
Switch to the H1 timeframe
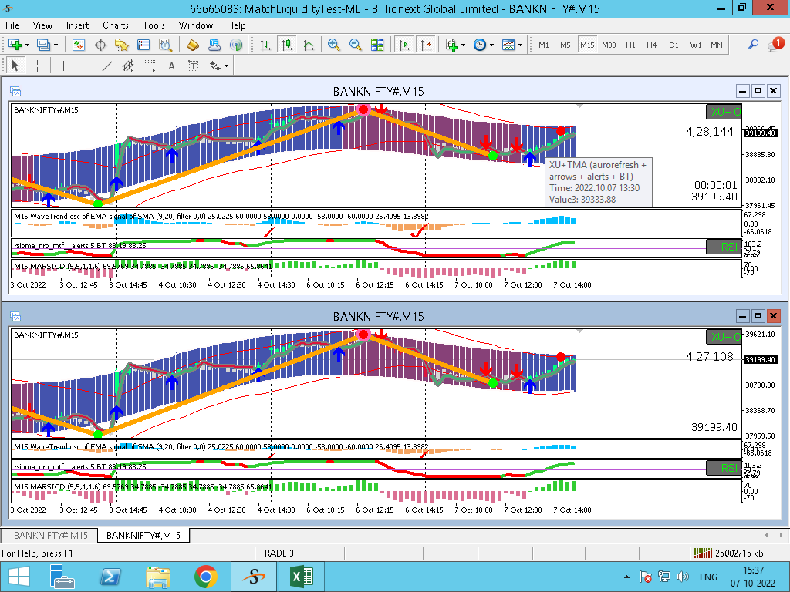click(631, 45)
